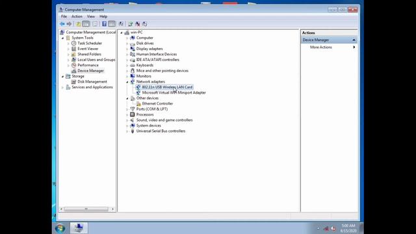Click the left pane scrollbar right arrow
The width and height of the screenshot is (416, 234).
(x=112, y=209)
